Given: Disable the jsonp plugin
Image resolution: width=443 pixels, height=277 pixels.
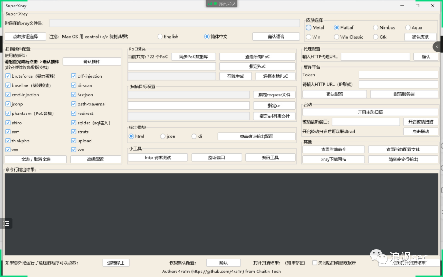Looking at the screenshot, I should click(8, 104).
